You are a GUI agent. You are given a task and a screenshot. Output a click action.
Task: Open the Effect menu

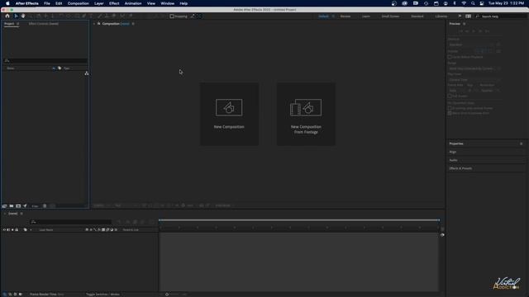pyautogui.click(x=114, y=3)
